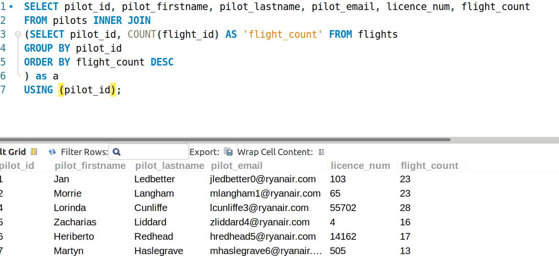The height and width of the screenshot is (256, 559).
Task: Click the horizontal scrollbar below the editor
Action: (x=225, y=140)
